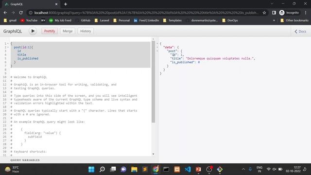Open the terminal window from the taskbar

coord(166,169)
